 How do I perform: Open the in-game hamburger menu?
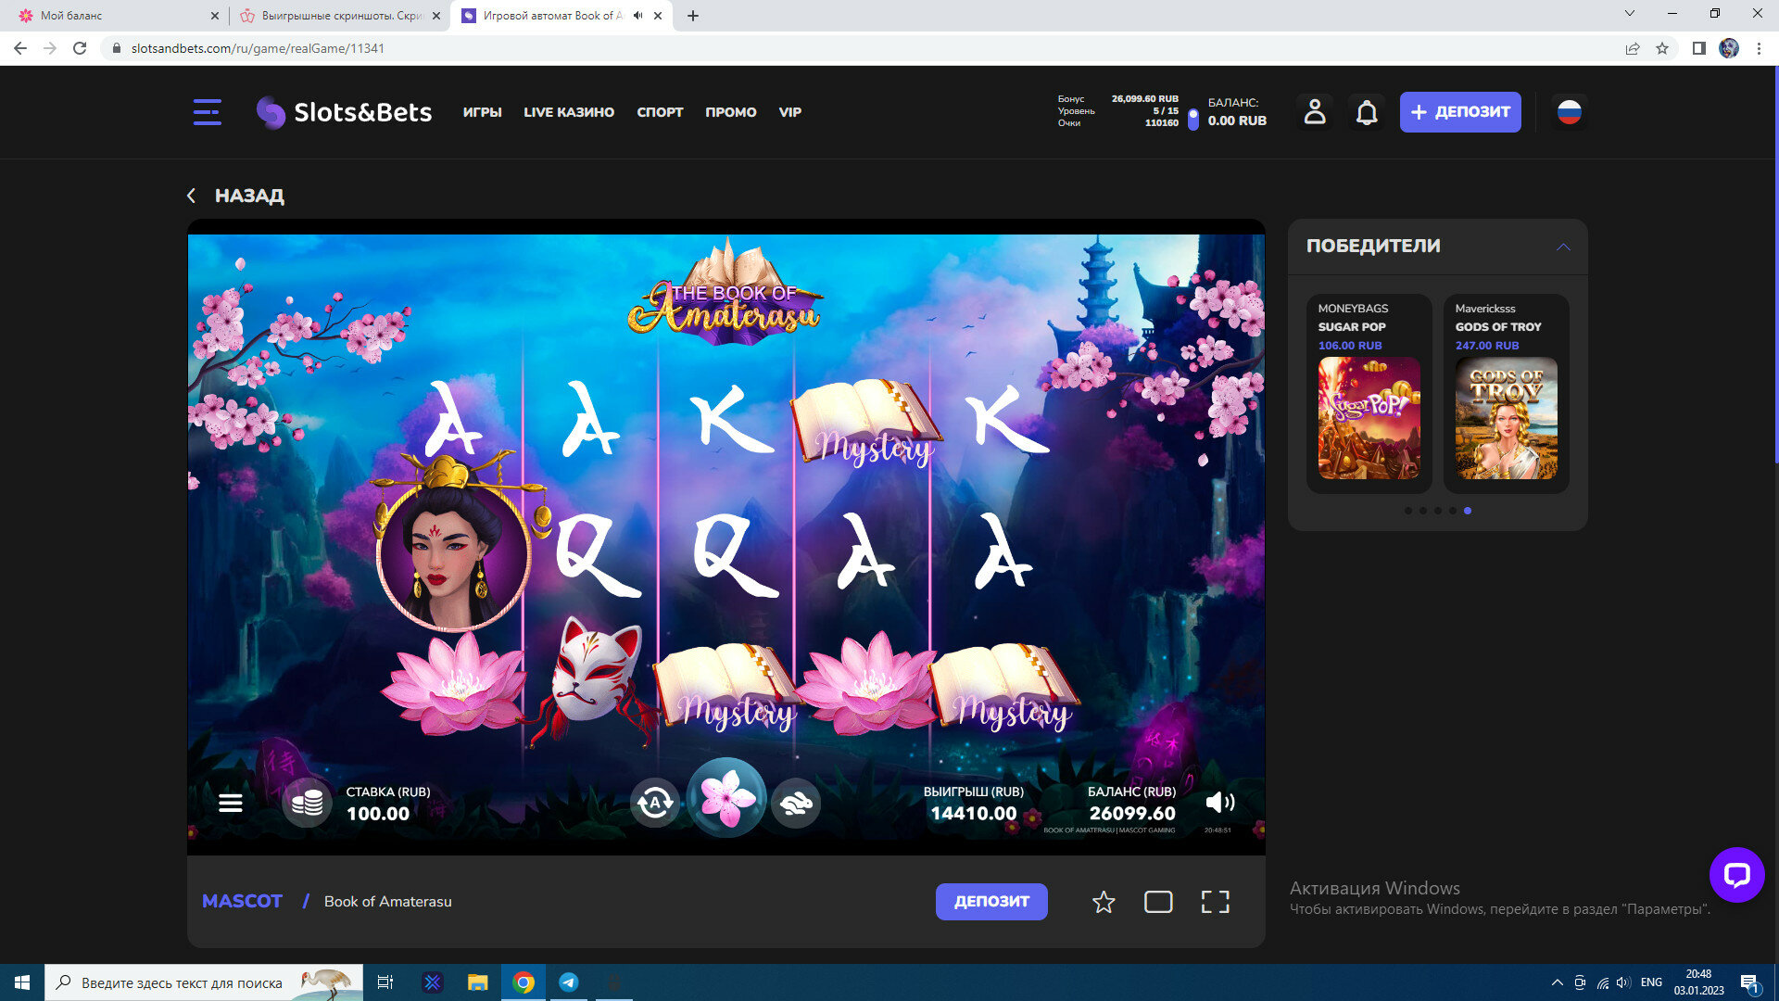231,804
